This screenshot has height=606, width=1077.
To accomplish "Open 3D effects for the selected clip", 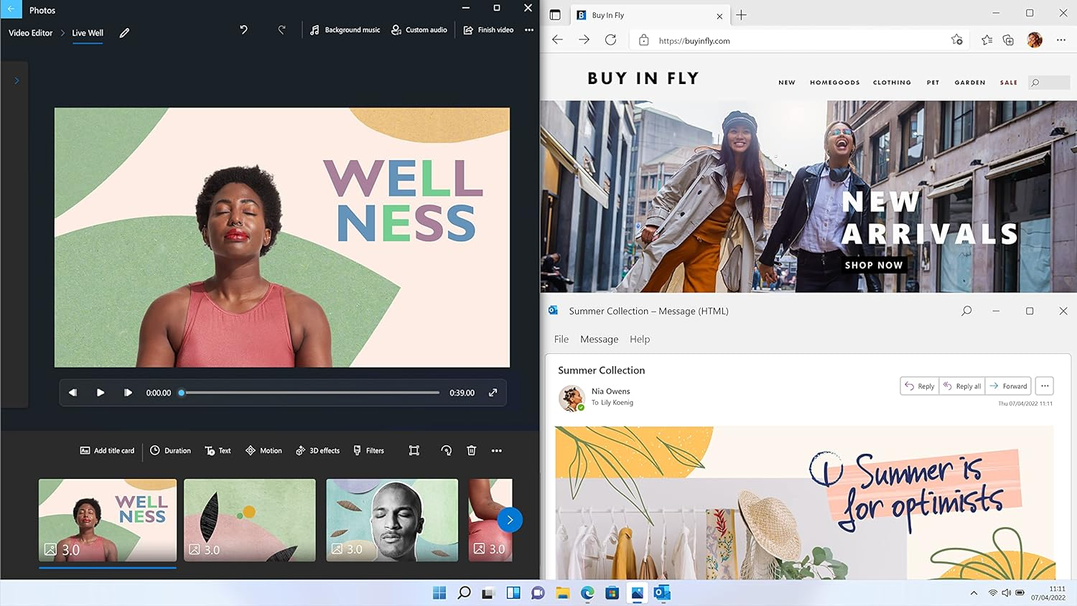I will pos(317,450).
